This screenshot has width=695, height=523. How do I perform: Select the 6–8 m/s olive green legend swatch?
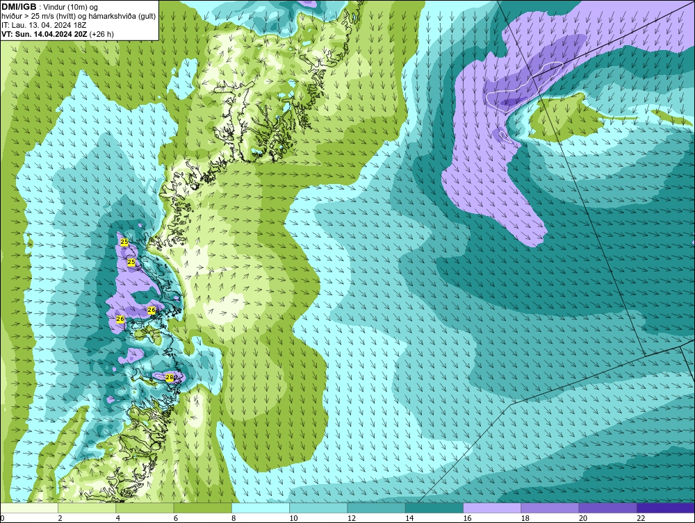tap(202, 508)
